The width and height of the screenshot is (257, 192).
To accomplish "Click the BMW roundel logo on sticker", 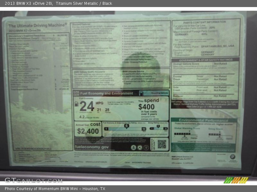I will (232, 156).
